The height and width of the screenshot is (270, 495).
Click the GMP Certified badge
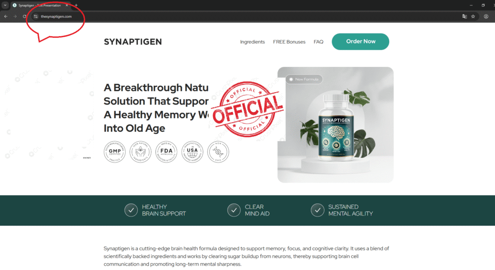[x=115, y=152]
